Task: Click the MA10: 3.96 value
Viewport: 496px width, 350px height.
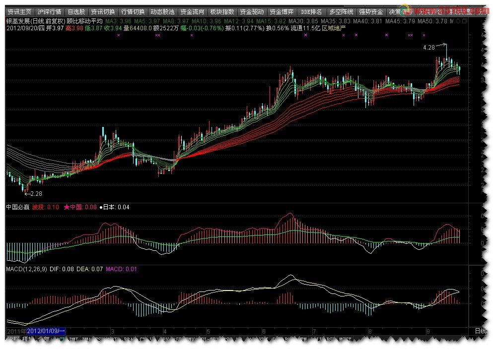Action: pos(207,21)
